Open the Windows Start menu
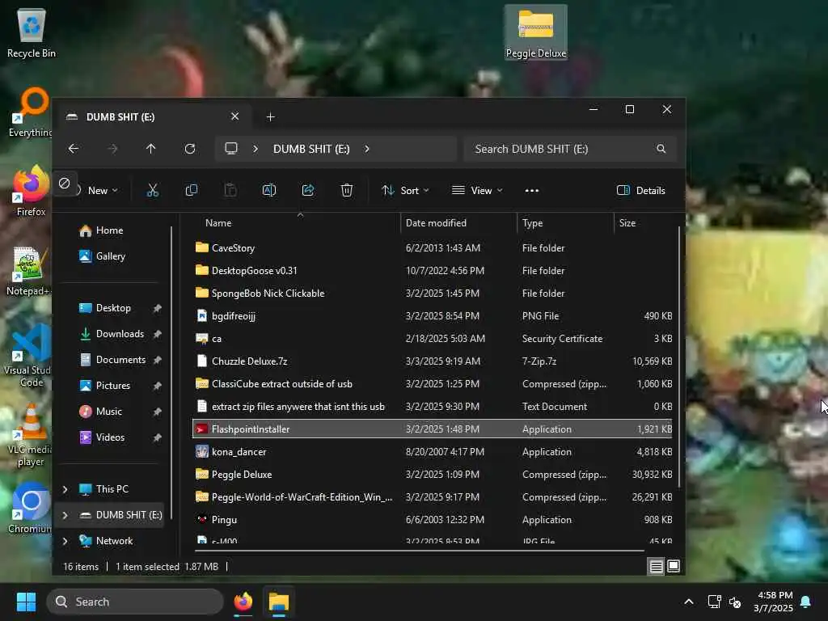The height and width of the screenshot is (621, 828). pyautogui.click(x=26, y=602)
